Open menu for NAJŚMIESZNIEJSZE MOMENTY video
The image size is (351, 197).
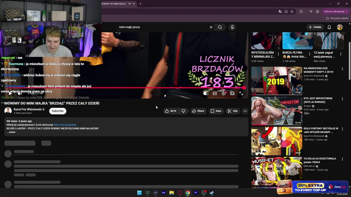tap(342, 69)
